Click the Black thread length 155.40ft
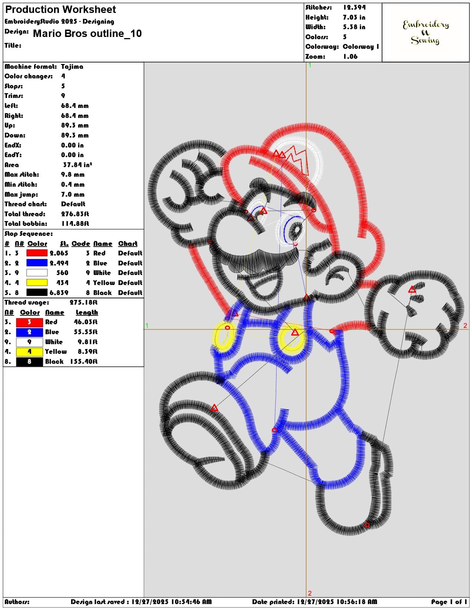The image size is (472, 610). point(84,362)
